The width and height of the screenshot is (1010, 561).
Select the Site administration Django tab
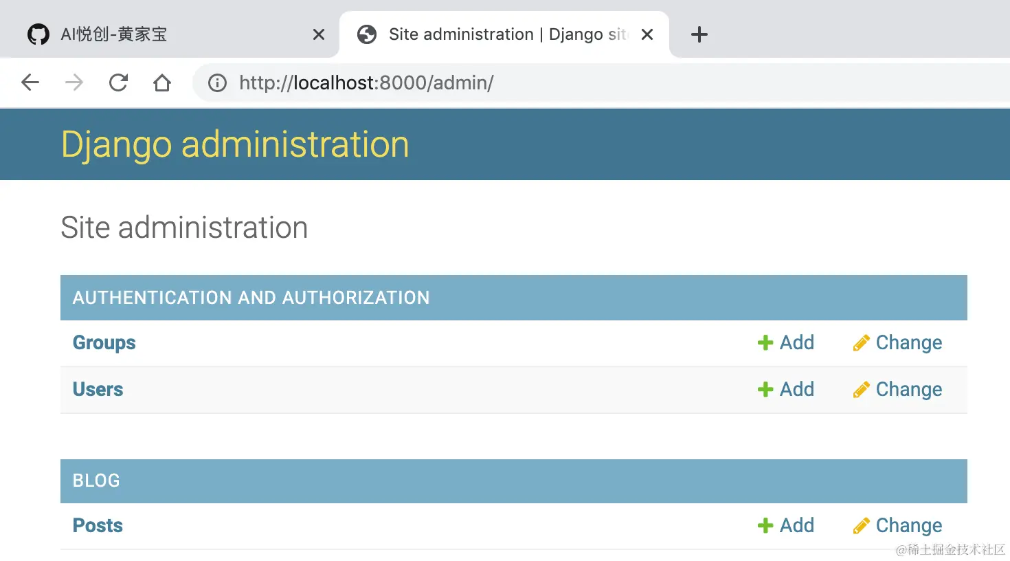coord(504,34)
